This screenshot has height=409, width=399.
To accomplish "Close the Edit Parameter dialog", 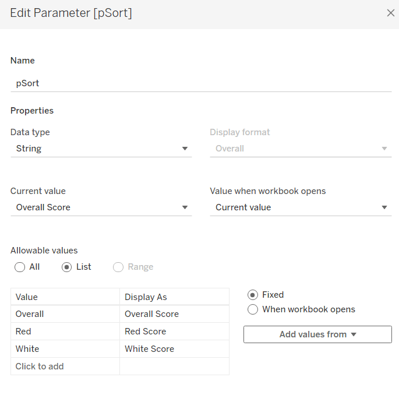I will [390, 13].
